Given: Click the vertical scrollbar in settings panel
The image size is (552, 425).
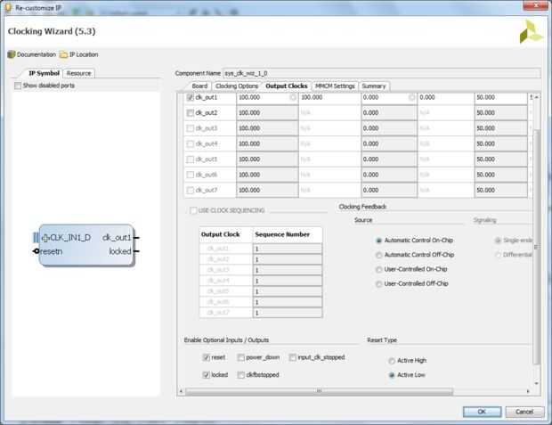Looking at the screenshot, I should coord(537,247).
